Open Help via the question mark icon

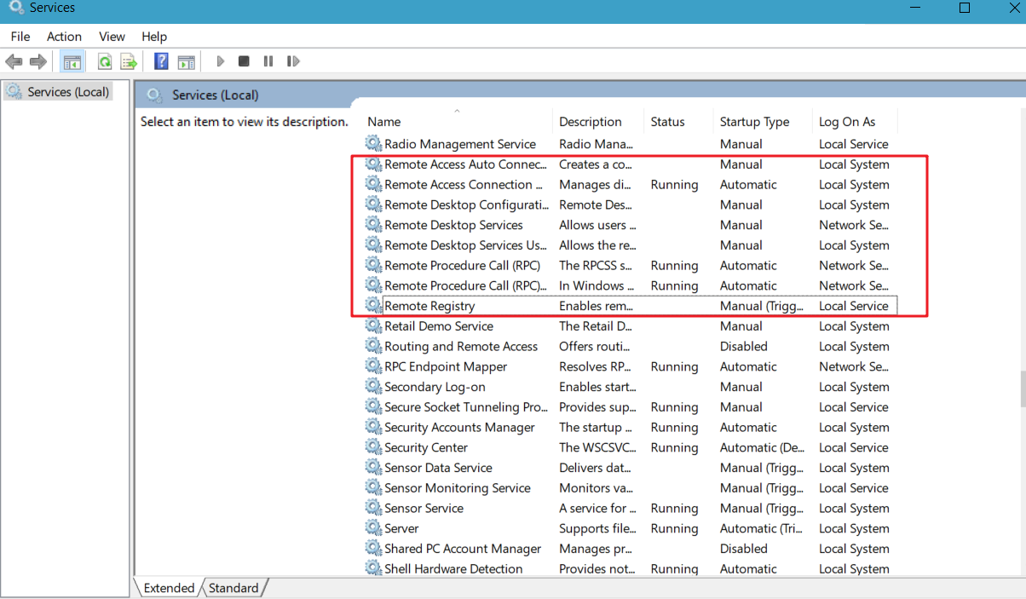click(161, 61)
